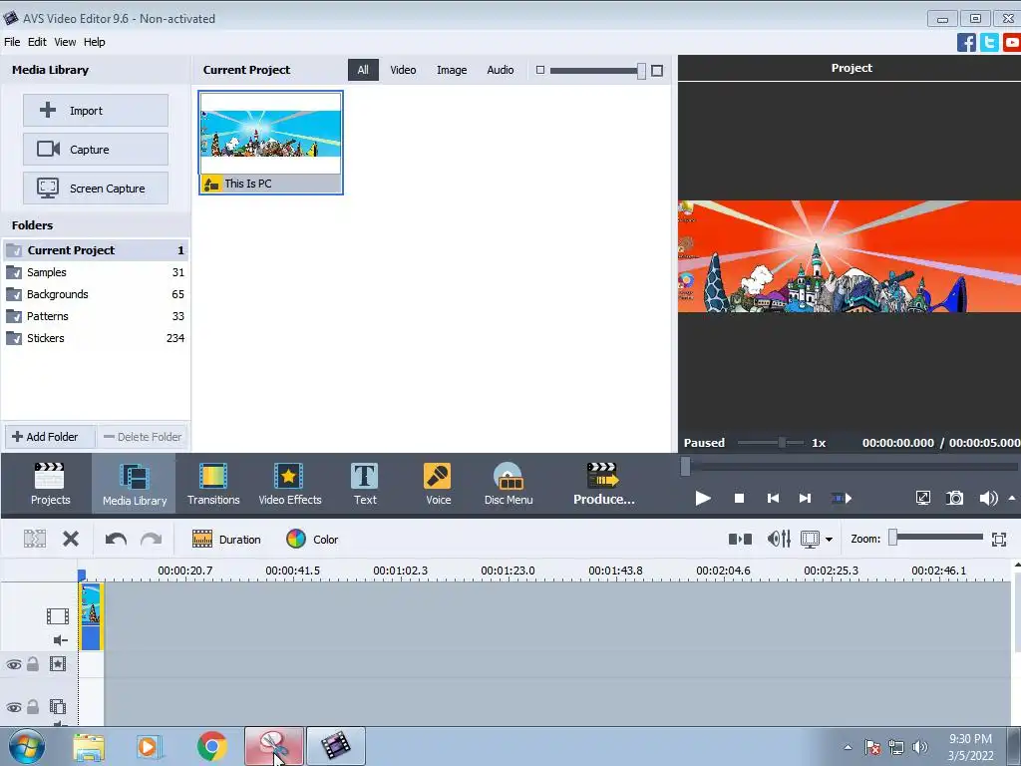Click the Split clip scissors-film icon
Viewport: 1021px width, 766px height.
(x=35, y=539)
